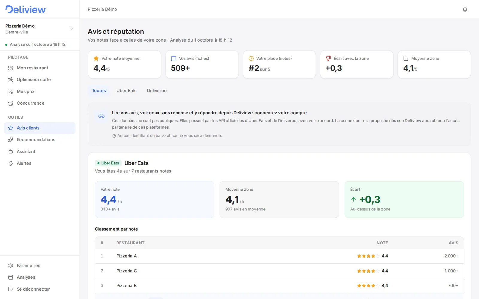The image size is (479, 299).
Task: Open Mon restaurant in sidebar
Action: coord(40,68)
